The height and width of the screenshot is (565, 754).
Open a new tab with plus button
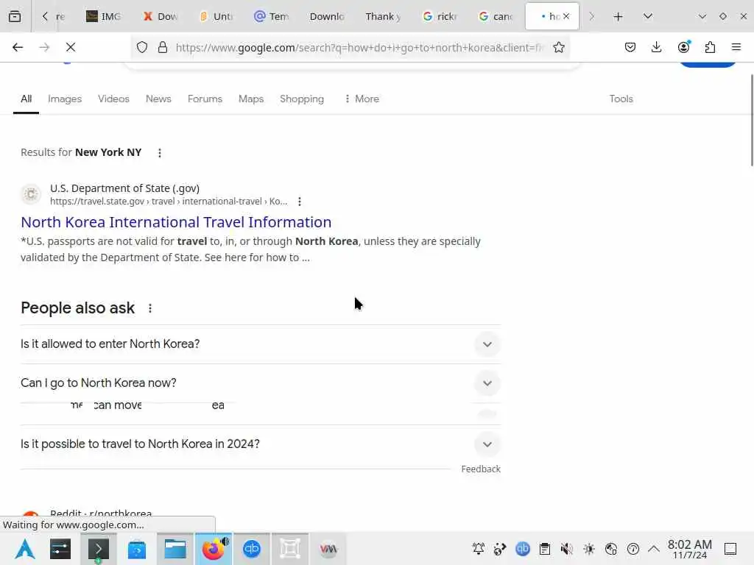[619, 16]
